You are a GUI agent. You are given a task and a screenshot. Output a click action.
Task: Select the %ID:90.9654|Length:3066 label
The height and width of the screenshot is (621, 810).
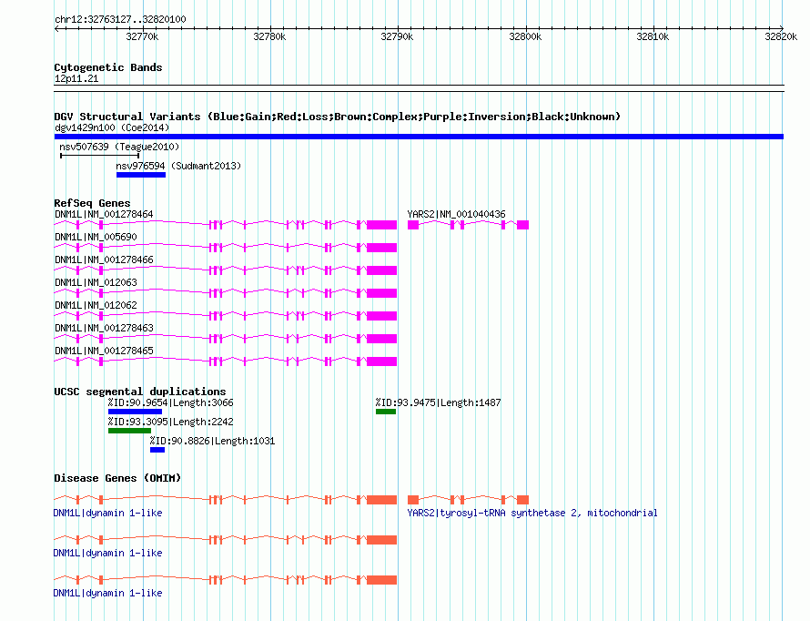[170, 402]
